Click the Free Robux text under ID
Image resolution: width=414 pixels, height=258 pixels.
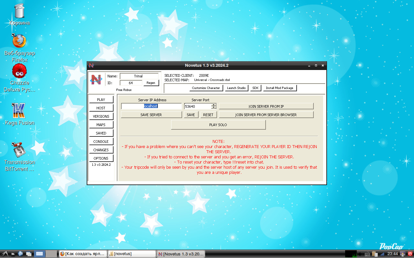point(124,90)
